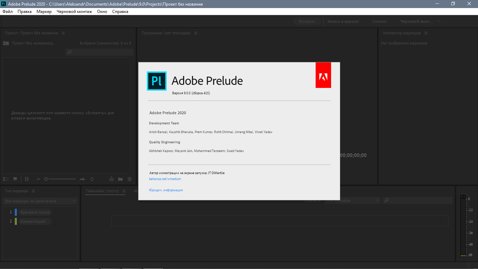
Task: Click the trash delete icon
Action: pyautogui.click(x=129, y=179)
